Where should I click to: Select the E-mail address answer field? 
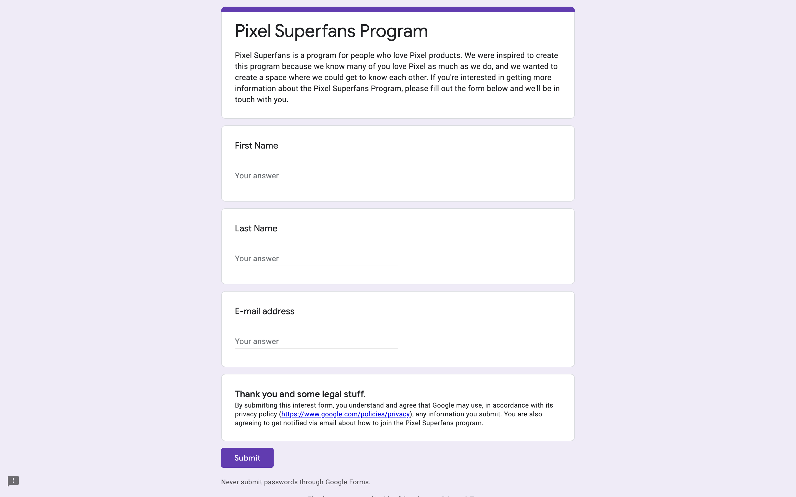point(316,342)
